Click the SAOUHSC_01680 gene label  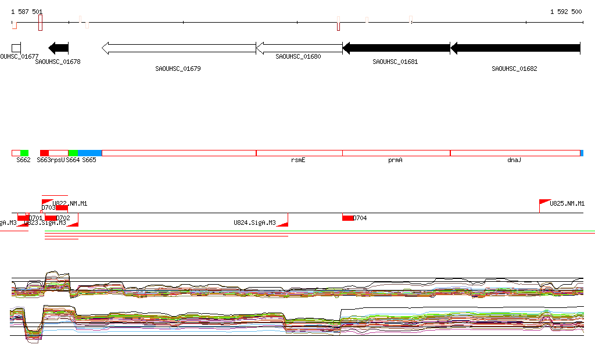[x=298, y=56]
